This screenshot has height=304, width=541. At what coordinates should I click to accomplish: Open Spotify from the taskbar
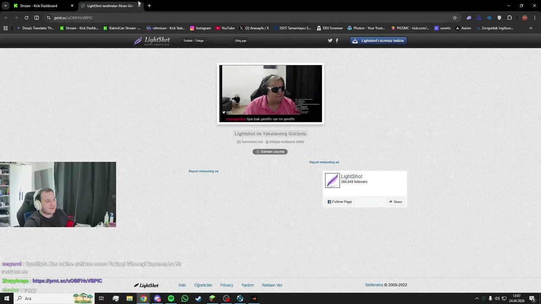point(171,299)
